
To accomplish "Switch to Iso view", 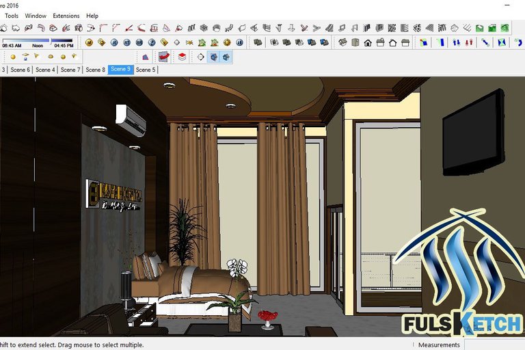I will pyautogui.click(x=342, y=42).
